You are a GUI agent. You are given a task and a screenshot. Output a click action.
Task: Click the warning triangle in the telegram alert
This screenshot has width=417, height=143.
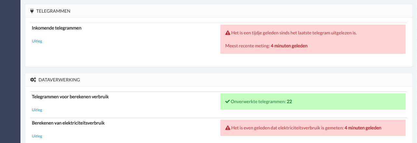point(228,33)
